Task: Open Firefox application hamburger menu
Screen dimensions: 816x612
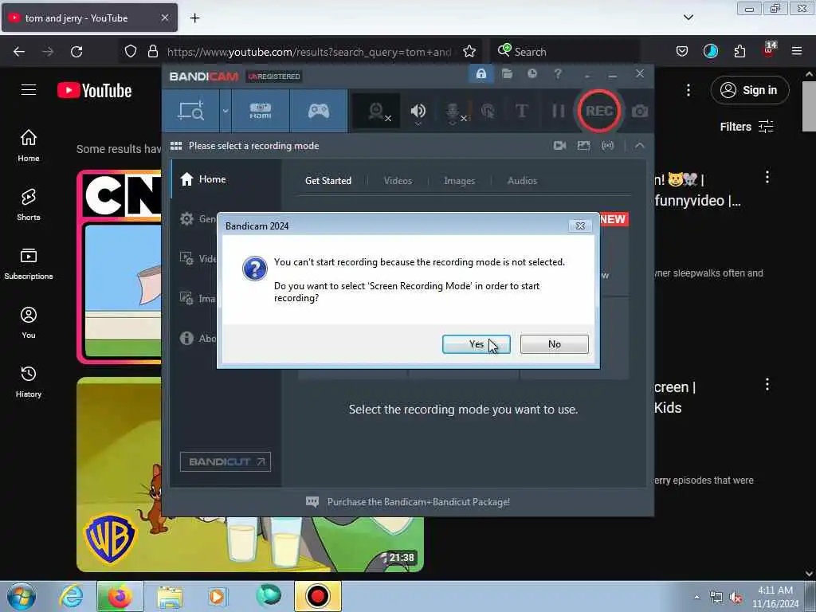Action: pyautogui.click(x=797, y=52)
